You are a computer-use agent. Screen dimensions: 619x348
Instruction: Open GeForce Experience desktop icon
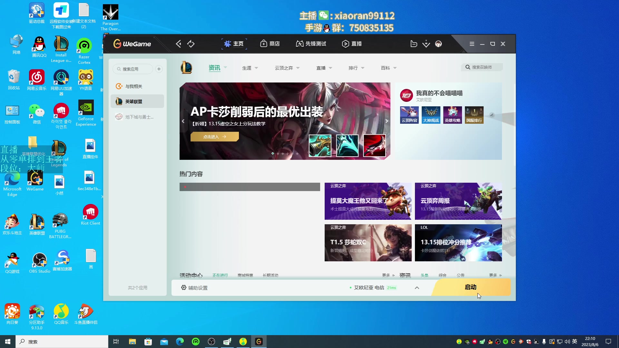[86, 113]
